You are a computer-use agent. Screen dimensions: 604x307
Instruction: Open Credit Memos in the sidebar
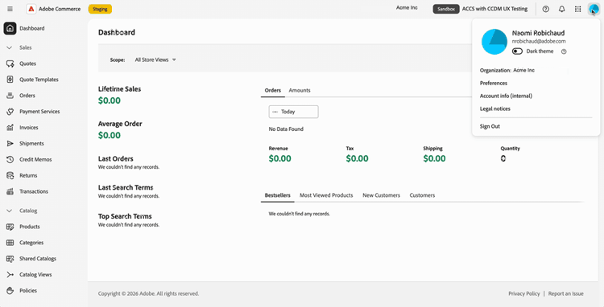coord(35,159)
